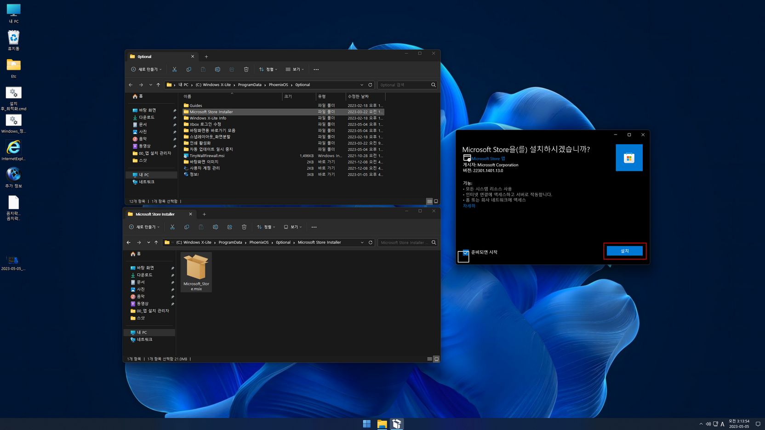Click the 설치 install button
The width and height of the screenshot is (765, 430).
click(x=624, y=251)
